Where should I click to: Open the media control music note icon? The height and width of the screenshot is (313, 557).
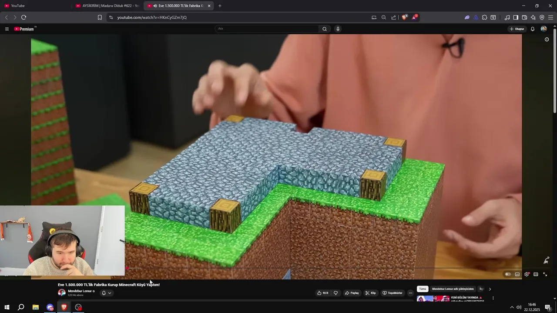click(507, 17)
